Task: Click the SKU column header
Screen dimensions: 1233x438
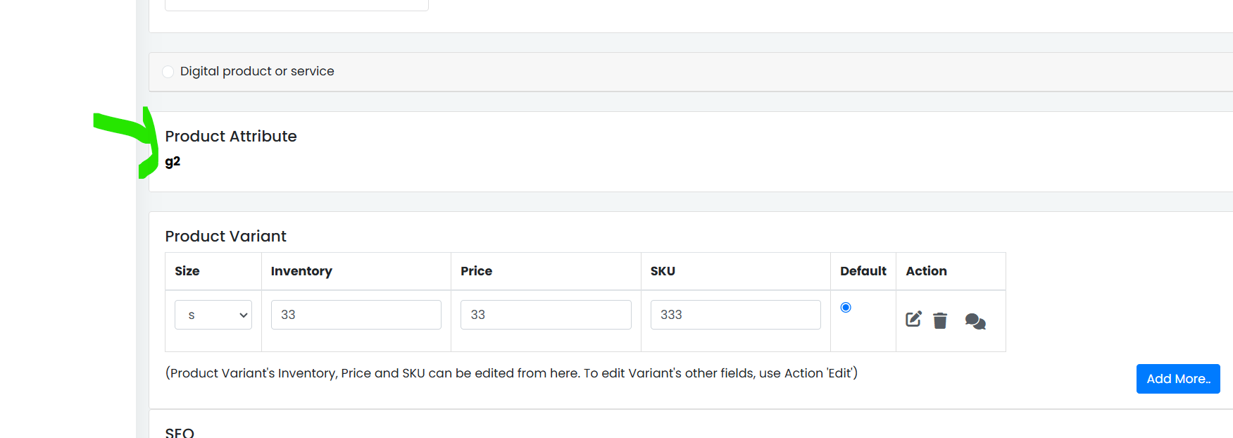Action: tap(663, 271)
